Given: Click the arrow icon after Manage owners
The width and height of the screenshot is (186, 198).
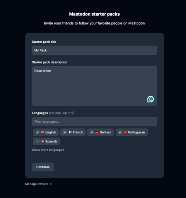Looking at the screenshot, I should coord(50,184).
